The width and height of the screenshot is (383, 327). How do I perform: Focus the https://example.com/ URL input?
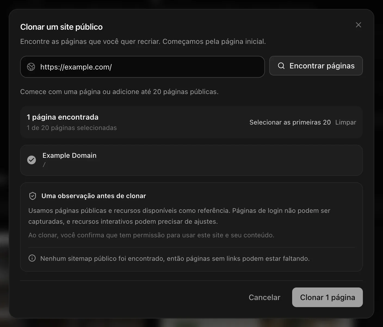142,67
